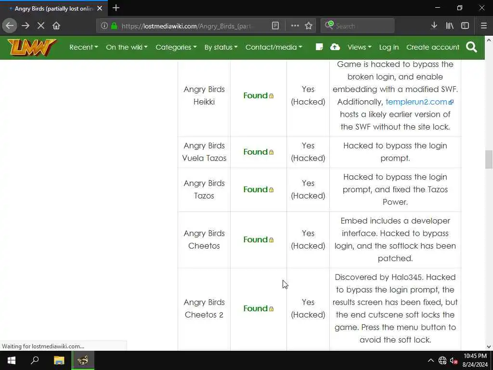The image size is (493, 370).
Task: Open the Firefox home page
Action: click(x=56, y=26)
